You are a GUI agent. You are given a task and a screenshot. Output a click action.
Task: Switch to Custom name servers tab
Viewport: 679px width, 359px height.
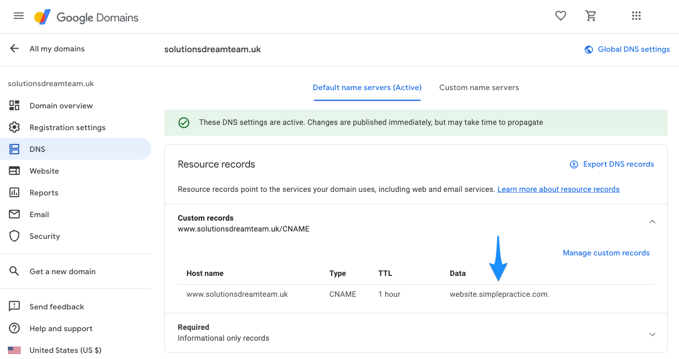[479, 87]
